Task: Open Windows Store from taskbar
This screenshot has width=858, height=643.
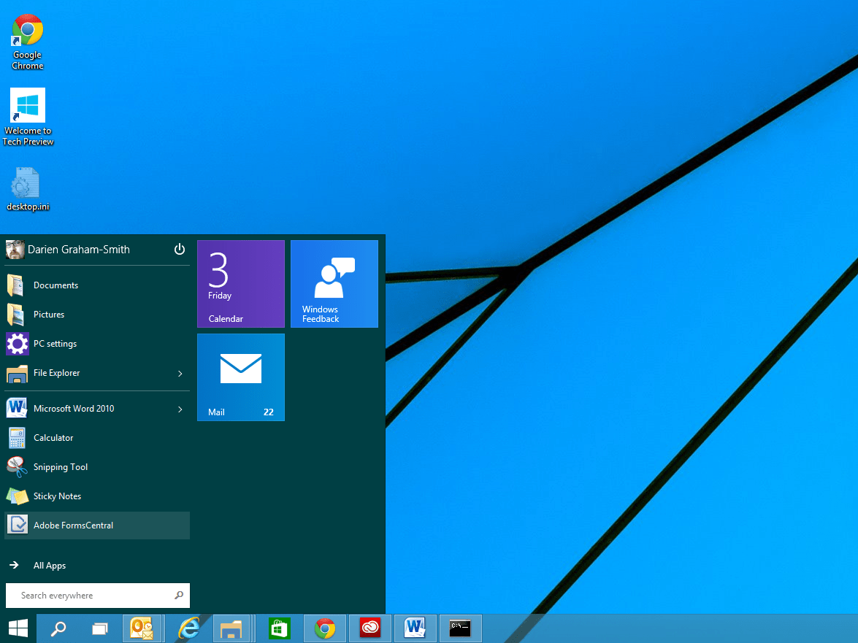Action: tap(279, 628)
